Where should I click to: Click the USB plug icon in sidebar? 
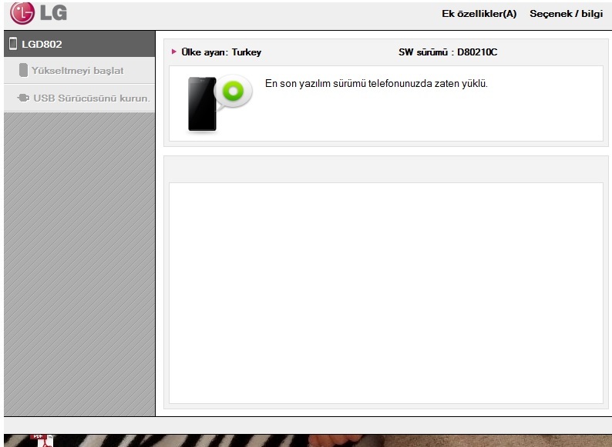[x=23, y=98]
